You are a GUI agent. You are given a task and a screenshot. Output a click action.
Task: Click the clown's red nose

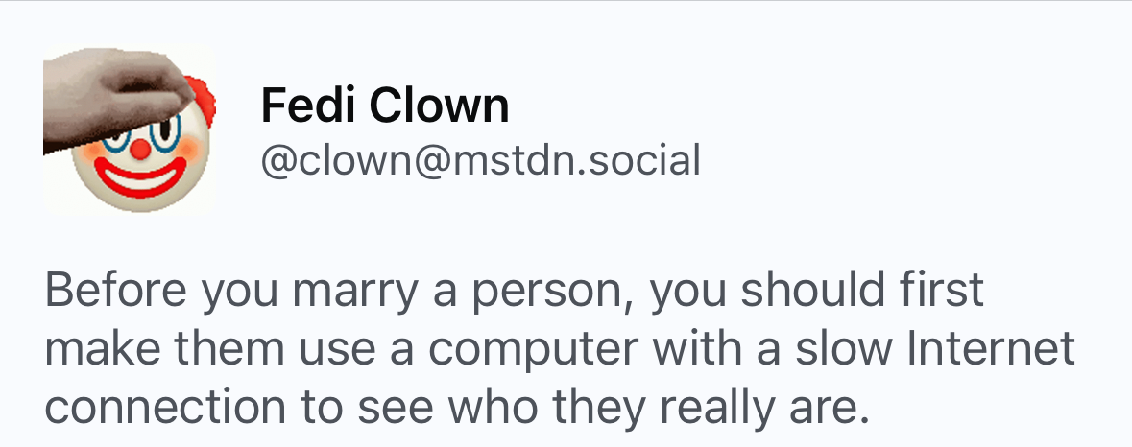click(x=140, y=150)
